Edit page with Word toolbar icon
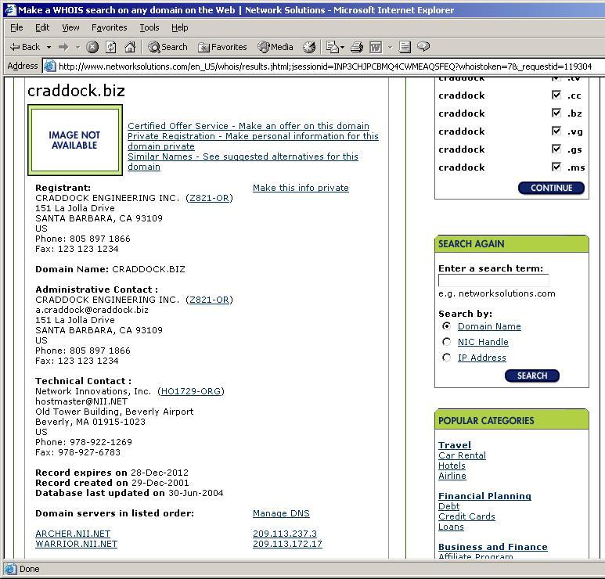 tap(376, 47)
